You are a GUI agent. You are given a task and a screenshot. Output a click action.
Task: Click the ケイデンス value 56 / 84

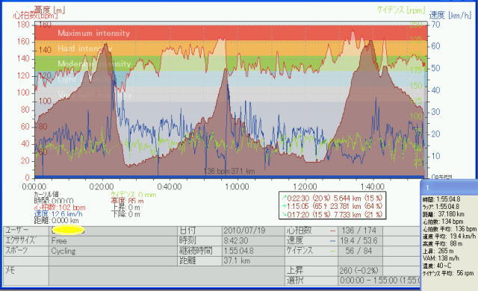358,251
